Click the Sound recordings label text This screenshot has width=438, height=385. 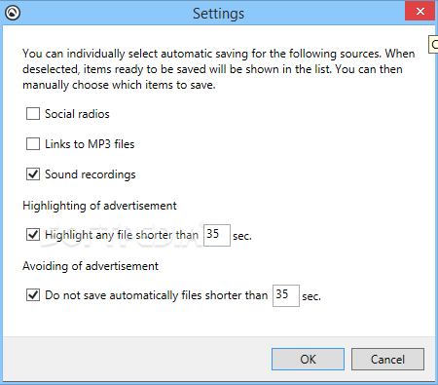pyautogui.click(x=91, y=174)
